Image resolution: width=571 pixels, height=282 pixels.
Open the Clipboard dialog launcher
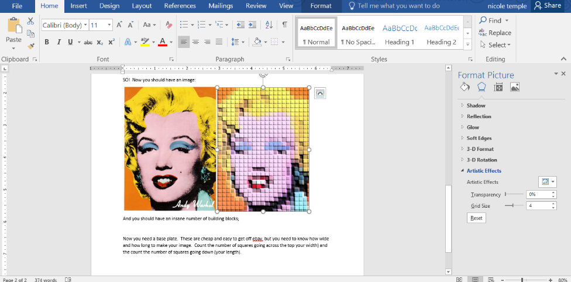[x=35, y=59]
